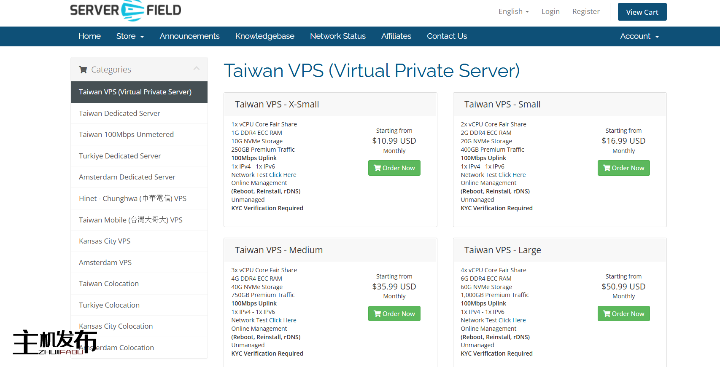Open the Knowledgebase menu item
720x367 pixels.
(264, 36)
